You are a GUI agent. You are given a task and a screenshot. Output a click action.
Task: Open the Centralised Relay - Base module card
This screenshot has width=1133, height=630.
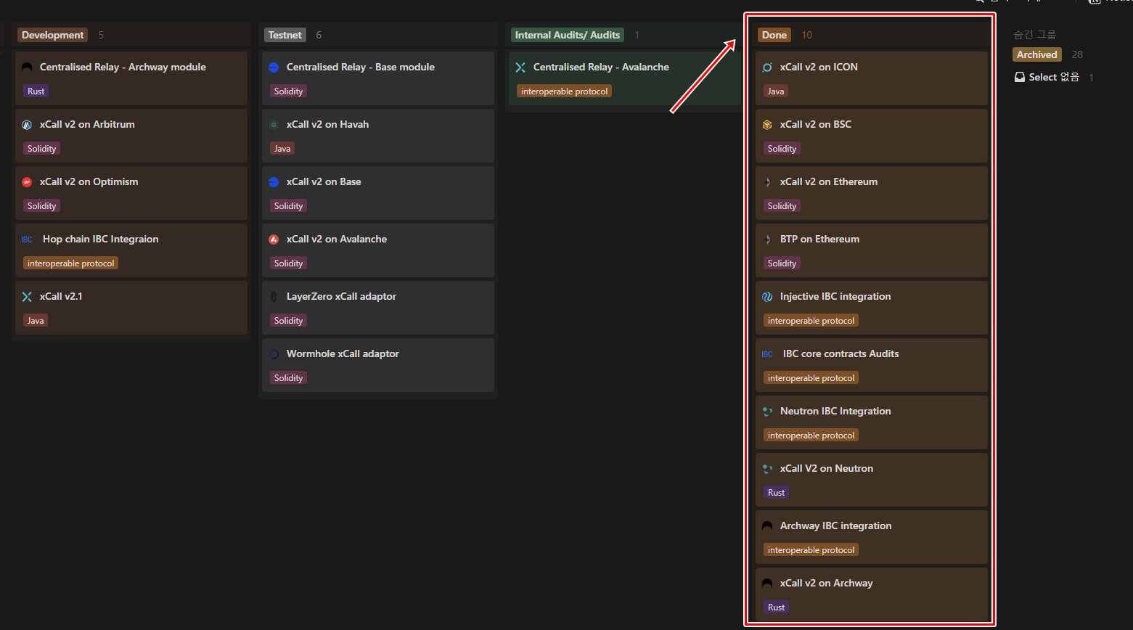[378, 78]
